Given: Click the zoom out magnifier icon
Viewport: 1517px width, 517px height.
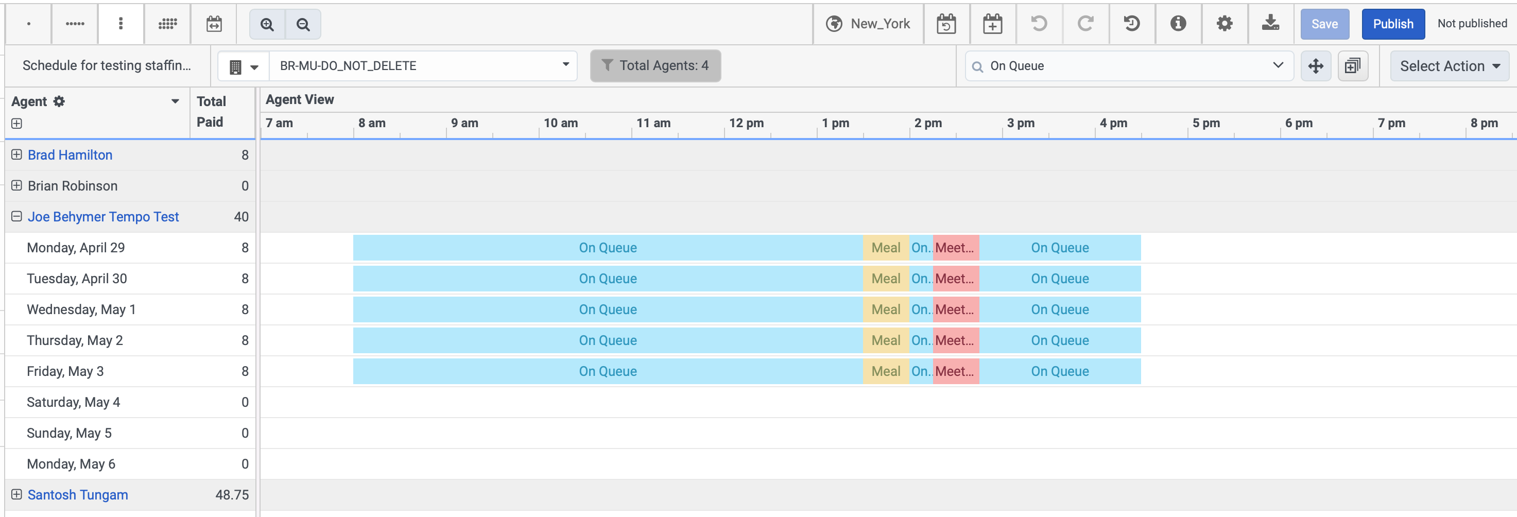Looking at the screenshot, I should (x=303, y=24).
